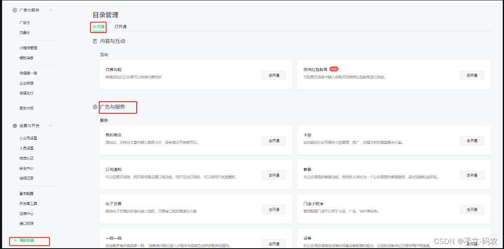Click the compass icon beside 广告与服务 in sidebar
504x249 pixels.
tap(15, 10)
